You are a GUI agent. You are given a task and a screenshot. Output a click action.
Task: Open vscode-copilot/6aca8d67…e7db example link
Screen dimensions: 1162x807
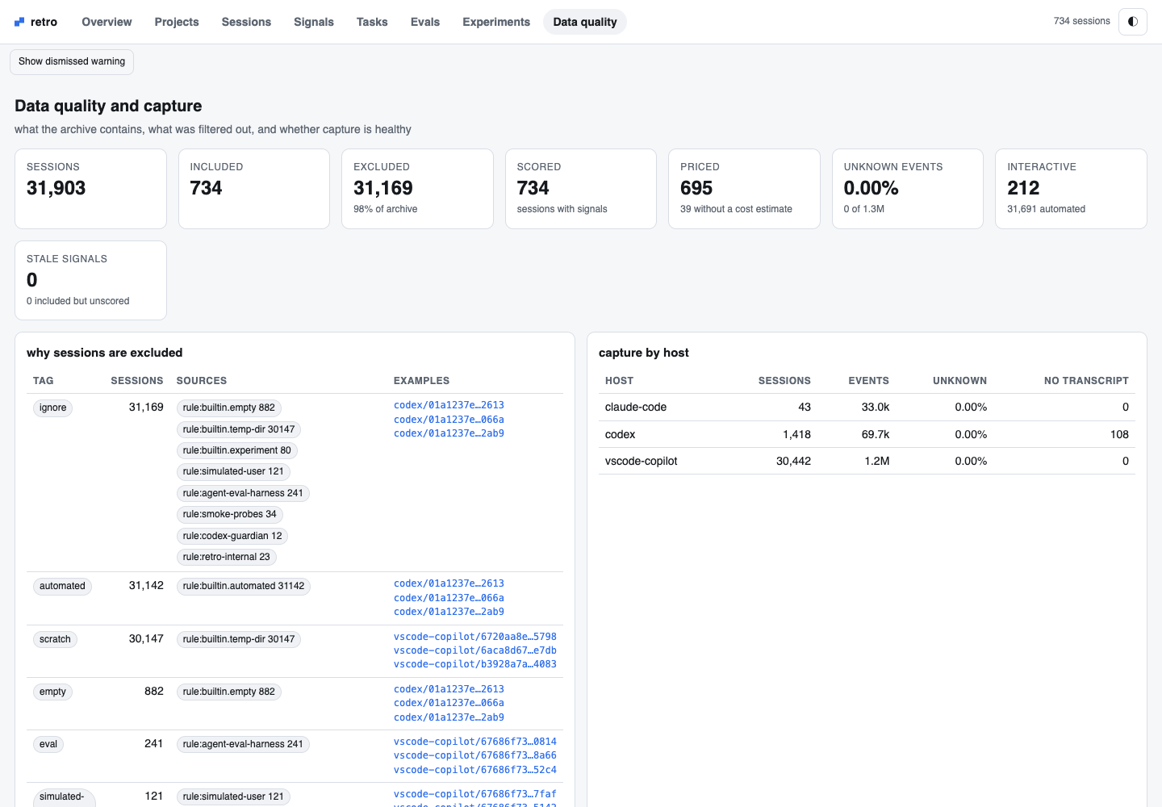coord(475,650)
